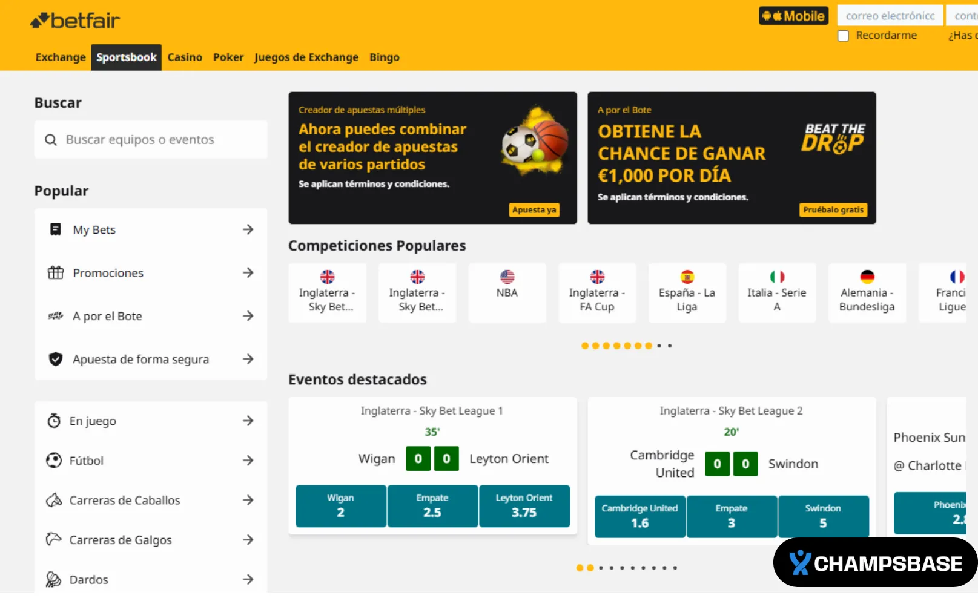Open Promociones via the right arrow
978x601 pixels.
248,272
